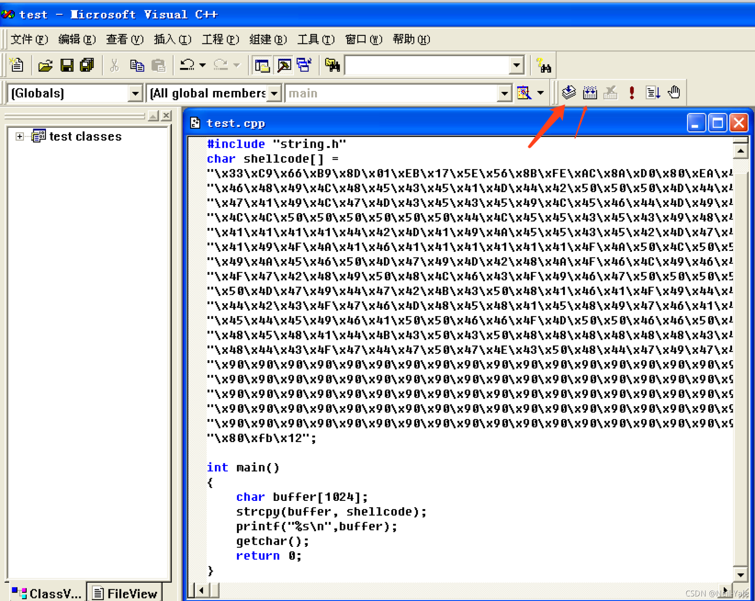Toggle the Output window icon
The image size is (755, 601).
pyautogui.click(x=284, y=65)
